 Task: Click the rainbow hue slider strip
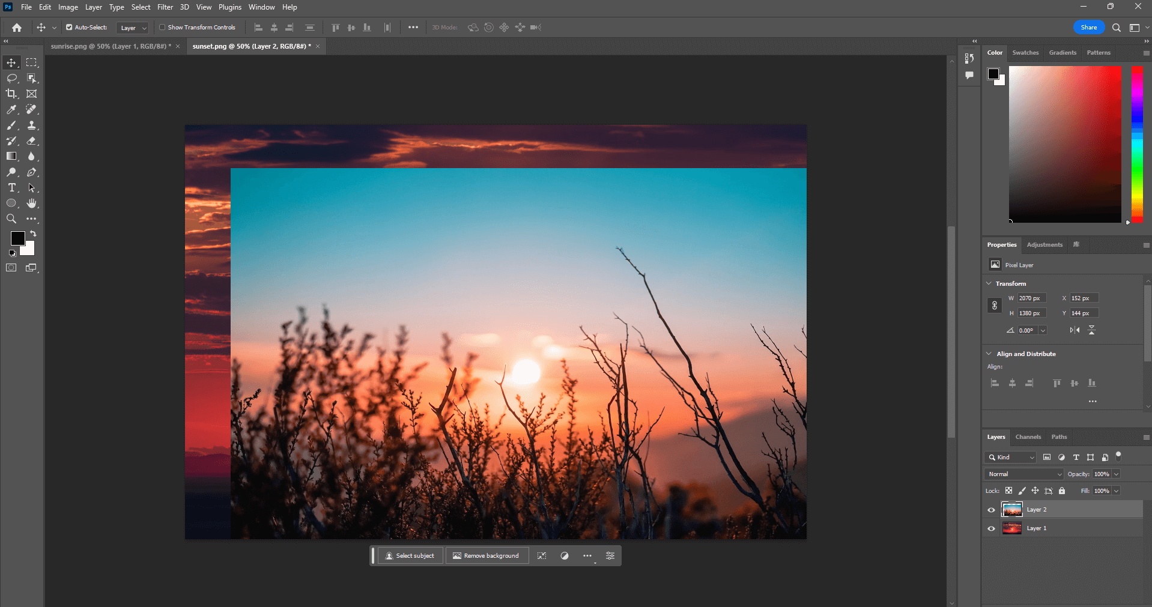pos(1137,144)
